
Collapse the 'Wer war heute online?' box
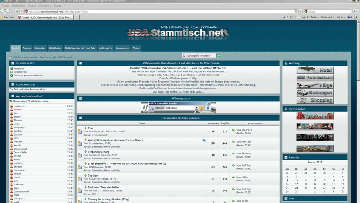pyautogui.click(x=12, y=96)
